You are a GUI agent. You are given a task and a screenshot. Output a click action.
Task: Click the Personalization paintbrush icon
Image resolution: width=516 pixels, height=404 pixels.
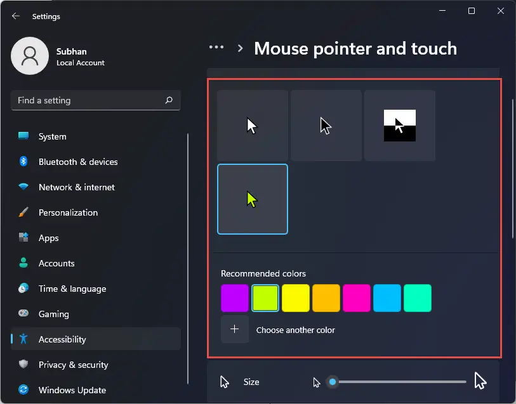(x=23, y=212)
